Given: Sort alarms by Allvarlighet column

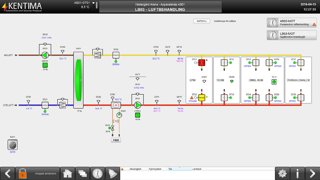Looking at the screenshot, I should pyautogui.click(x=135, y=169).
